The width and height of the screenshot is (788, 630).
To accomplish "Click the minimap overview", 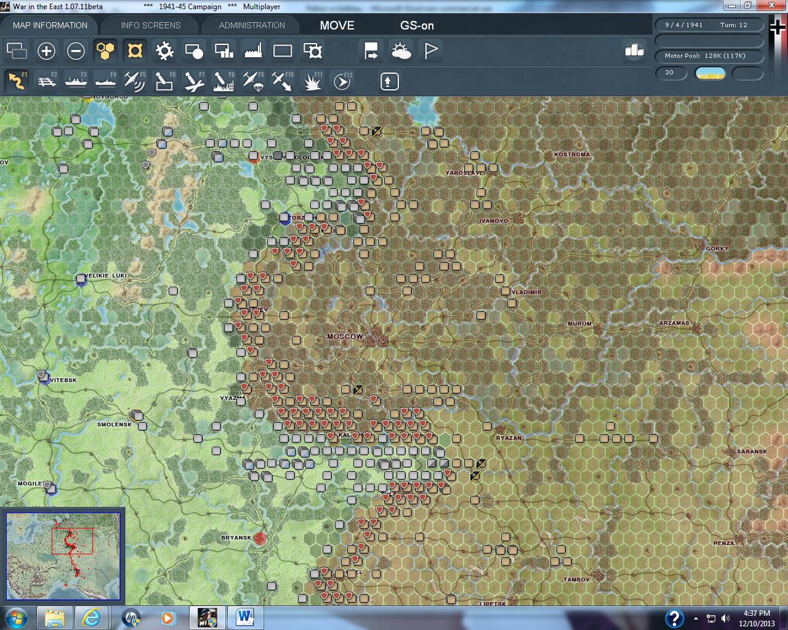I will [62, 556].
